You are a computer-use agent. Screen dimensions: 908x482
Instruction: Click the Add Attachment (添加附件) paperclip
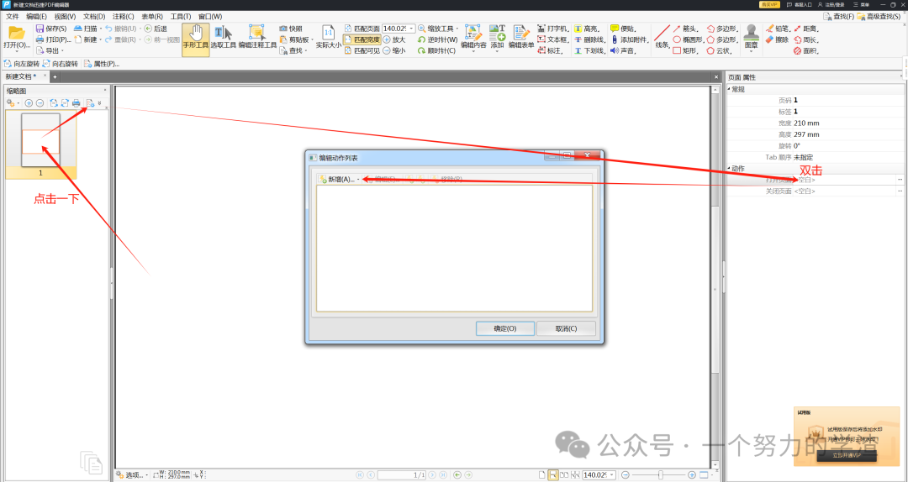tap(615, 39)
